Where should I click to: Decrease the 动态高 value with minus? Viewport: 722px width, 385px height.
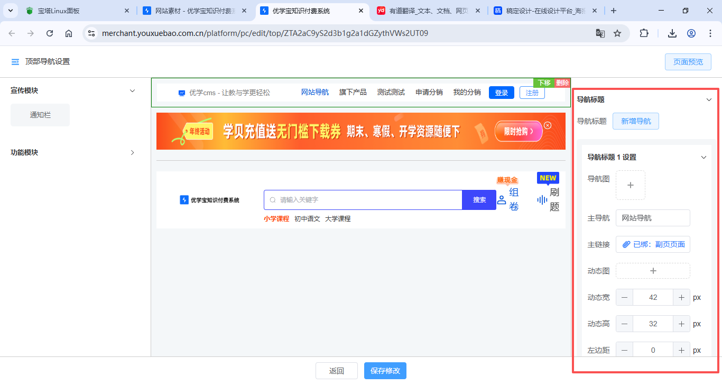point(624,324)
